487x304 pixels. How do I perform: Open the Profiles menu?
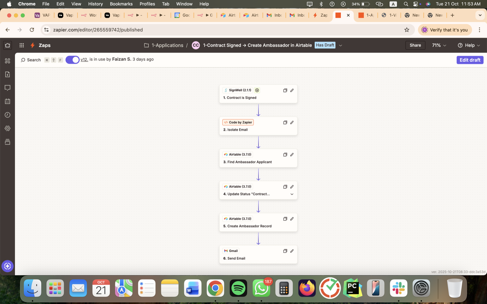pyautogui.click(x=147, y=4)
